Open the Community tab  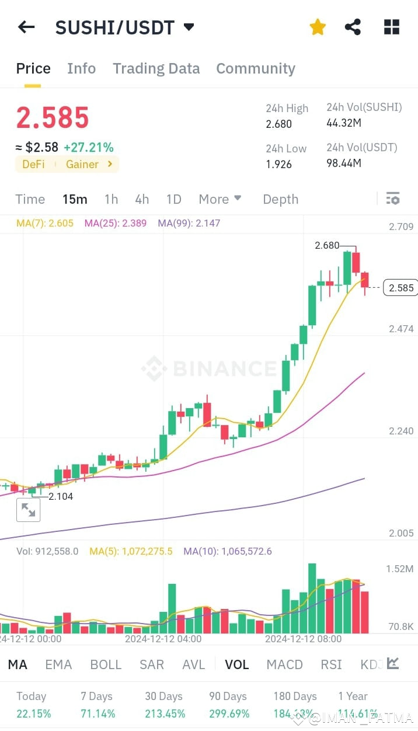tap(256, 68)
